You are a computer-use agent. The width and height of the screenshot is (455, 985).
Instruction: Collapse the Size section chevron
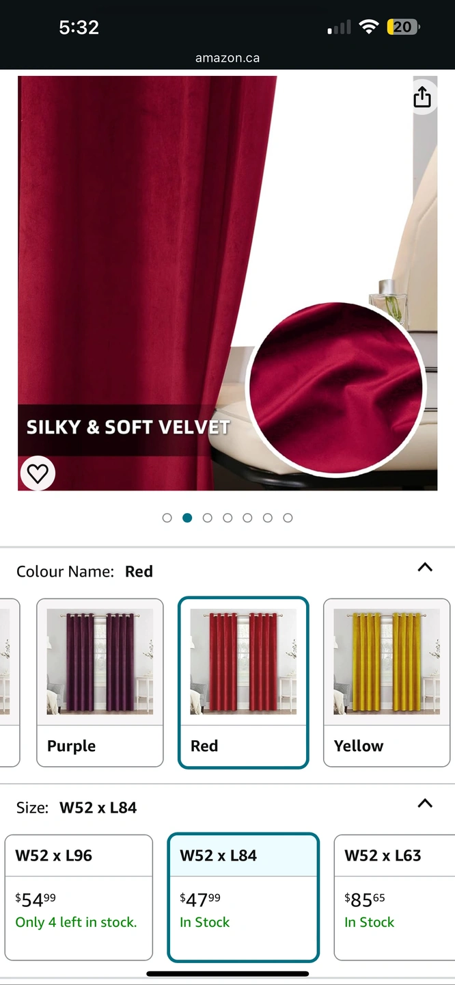coord(425,803)
